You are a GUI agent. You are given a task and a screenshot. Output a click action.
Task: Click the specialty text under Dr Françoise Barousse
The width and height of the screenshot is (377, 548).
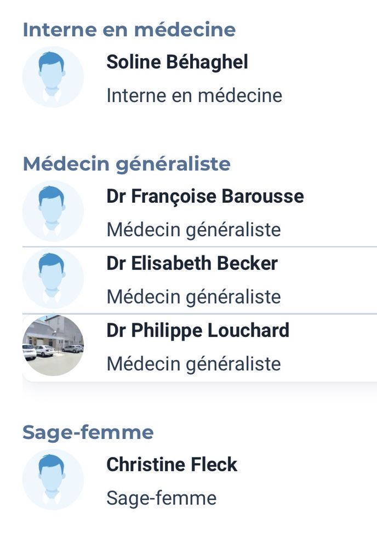193,230
